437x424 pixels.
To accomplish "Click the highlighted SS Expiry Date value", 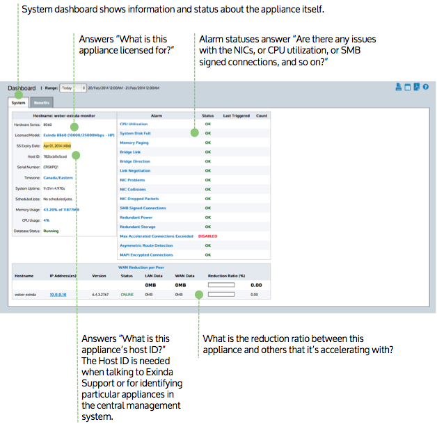I will pyautogui.click(x=57, y=146).
